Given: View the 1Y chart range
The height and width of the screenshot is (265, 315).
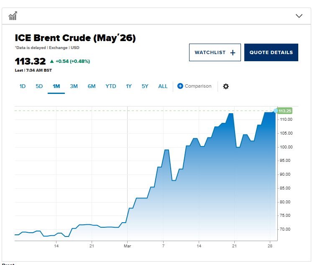Looking at the screenshot, I should (x=129, y=86).
